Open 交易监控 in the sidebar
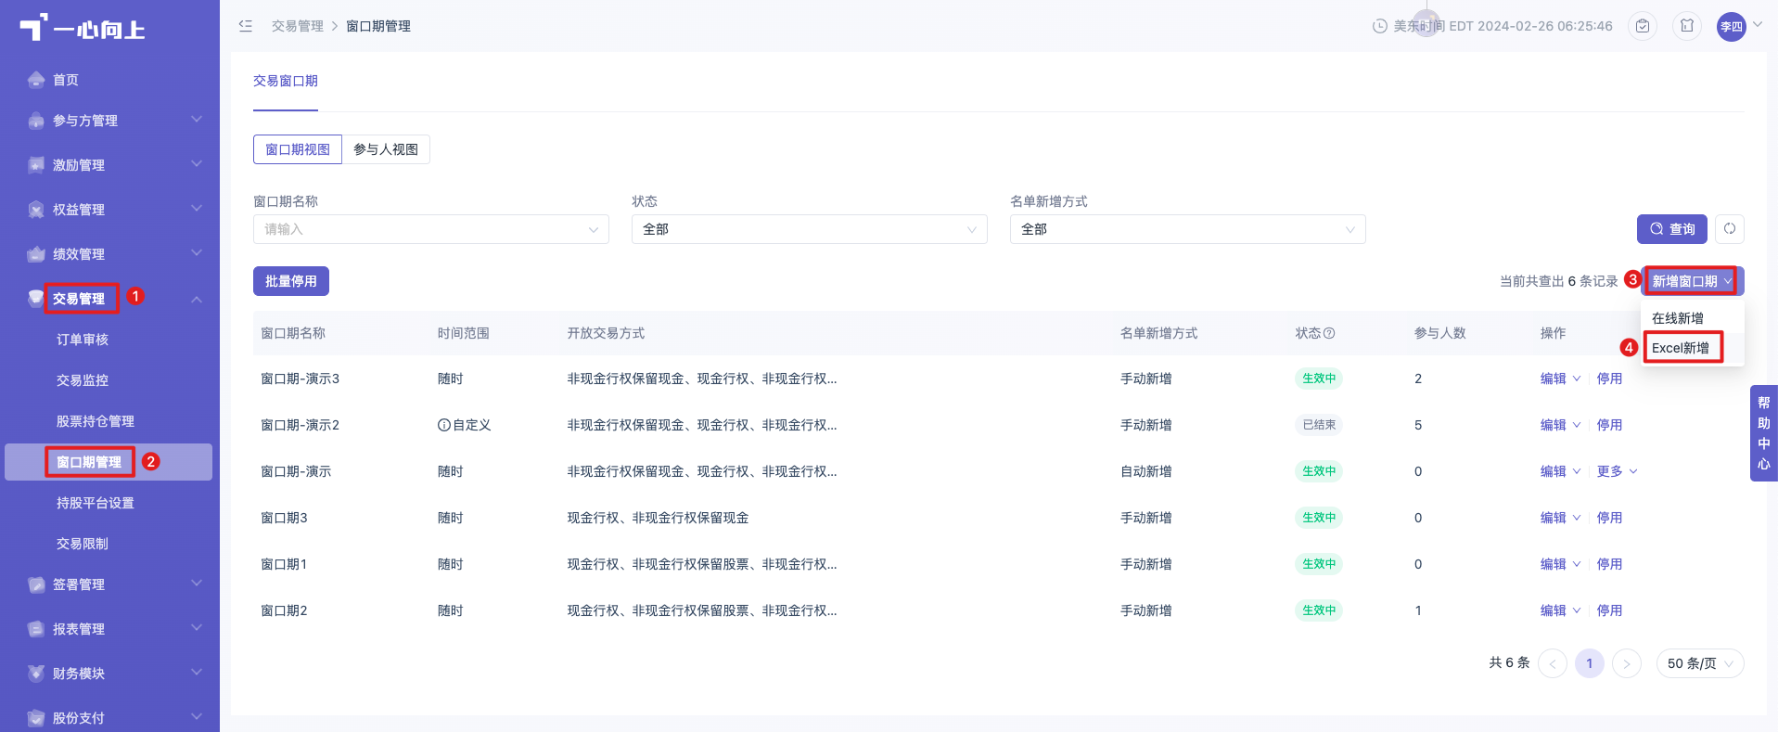The height and width of the screenshot is (732, 1778). pyautogui.click(x=83, y=380)
